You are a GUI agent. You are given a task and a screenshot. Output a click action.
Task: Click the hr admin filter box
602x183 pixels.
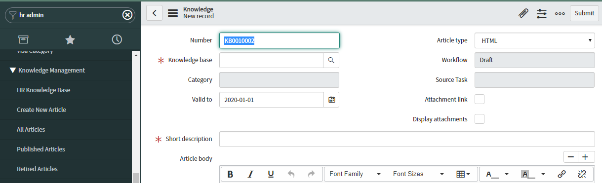click(x=70, y=15)
